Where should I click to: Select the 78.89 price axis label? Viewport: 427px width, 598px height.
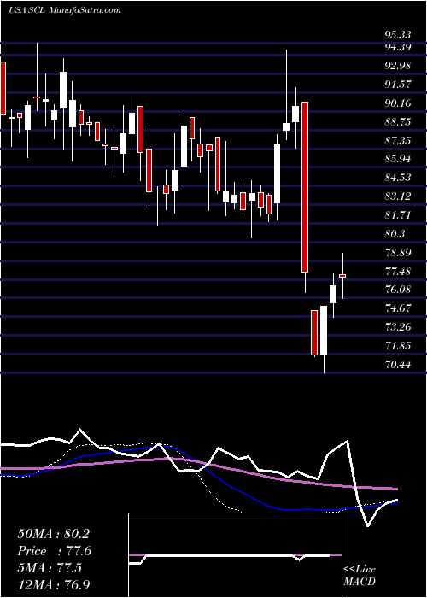[398, 252]
